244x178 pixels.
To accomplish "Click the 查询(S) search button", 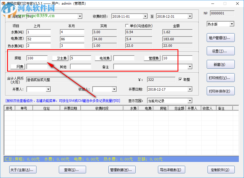I will [72, 169].
